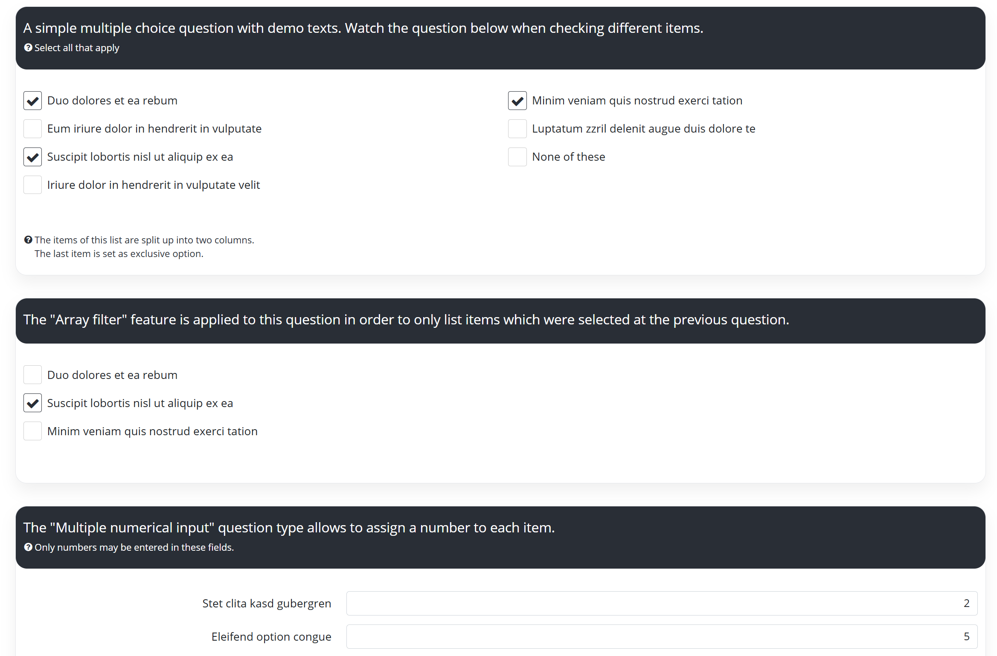Check 'Minim veniam quis nostrud' in array filter question
The height and width of the screenshot is (656, 997).
click(32, 431)
